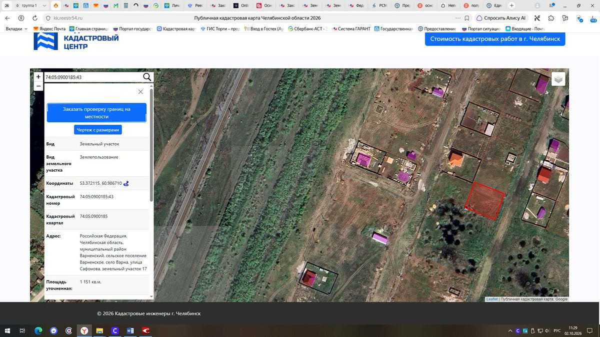Click the coordinates value 53.372115, 60.986710

100,183
